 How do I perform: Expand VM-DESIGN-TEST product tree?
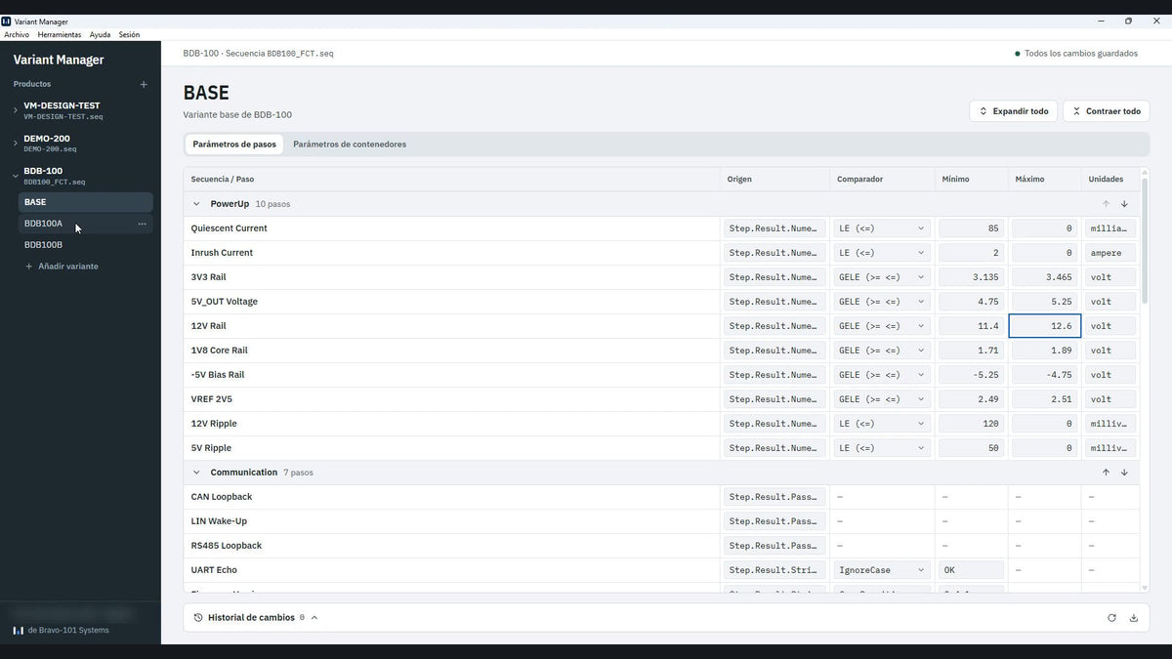[x=15, y=110]
